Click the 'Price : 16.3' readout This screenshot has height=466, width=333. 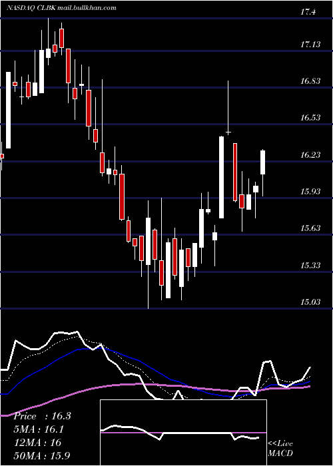[42, 416]
